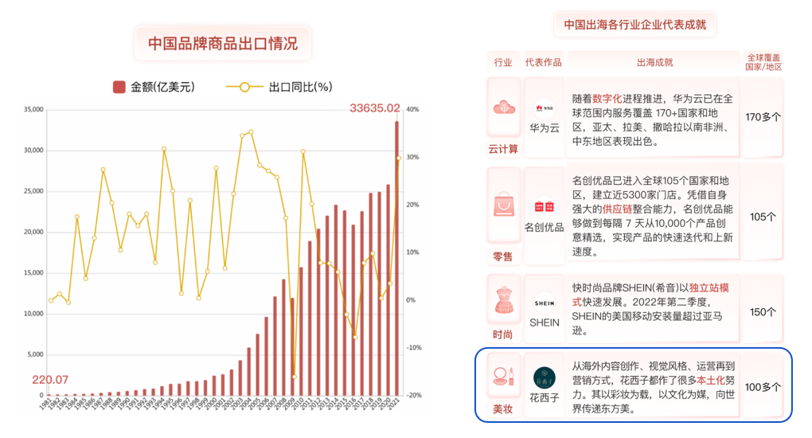Click the 105个 coverage value
The image size is (812, 438).
point(763,217)
